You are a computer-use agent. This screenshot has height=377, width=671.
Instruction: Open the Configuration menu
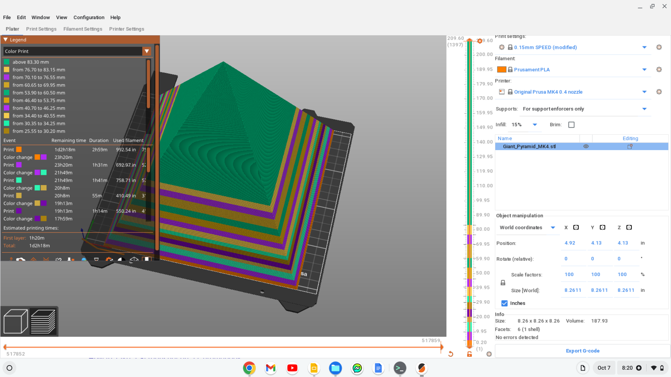click(x=89, y=17)
